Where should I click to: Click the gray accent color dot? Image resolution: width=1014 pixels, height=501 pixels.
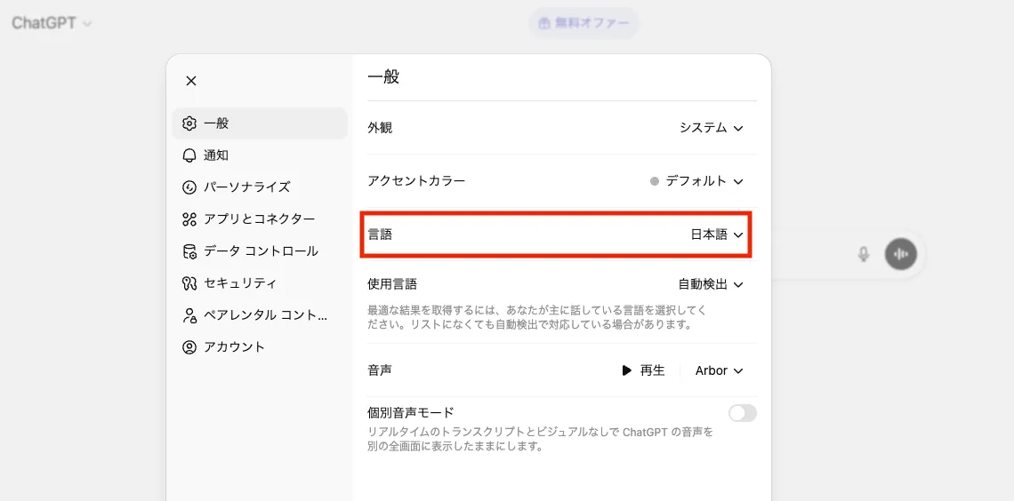pyautogui.click(x=655, y=181)
